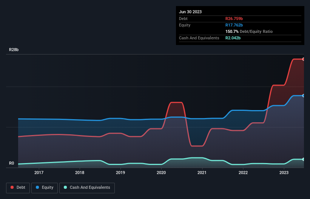
Task: Click the 2023 x-axis label
Action: [x=284, y=173]
